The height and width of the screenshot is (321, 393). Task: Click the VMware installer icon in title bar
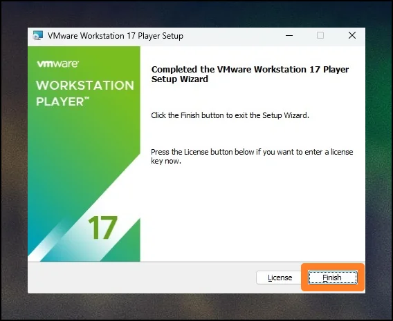(38, 35)
